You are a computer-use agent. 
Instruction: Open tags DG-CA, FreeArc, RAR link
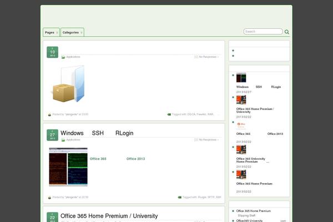click(x=200, y=114)
